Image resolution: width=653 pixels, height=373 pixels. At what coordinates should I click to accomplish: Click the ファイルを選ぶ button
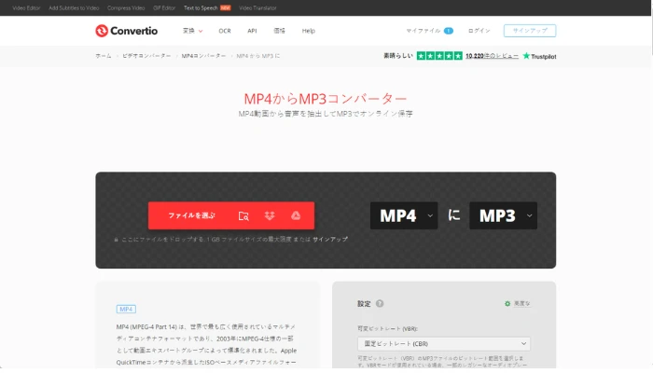point(191,215)
